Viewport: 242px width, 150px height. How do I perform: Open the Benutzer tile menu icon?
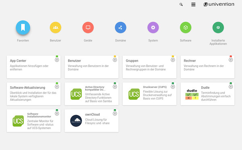[x=115, y=60]
